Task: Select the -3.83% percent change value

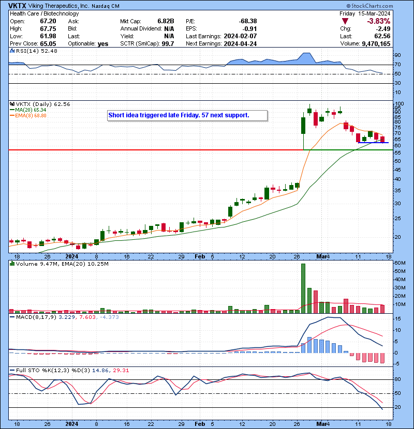Action: point(379,21)
